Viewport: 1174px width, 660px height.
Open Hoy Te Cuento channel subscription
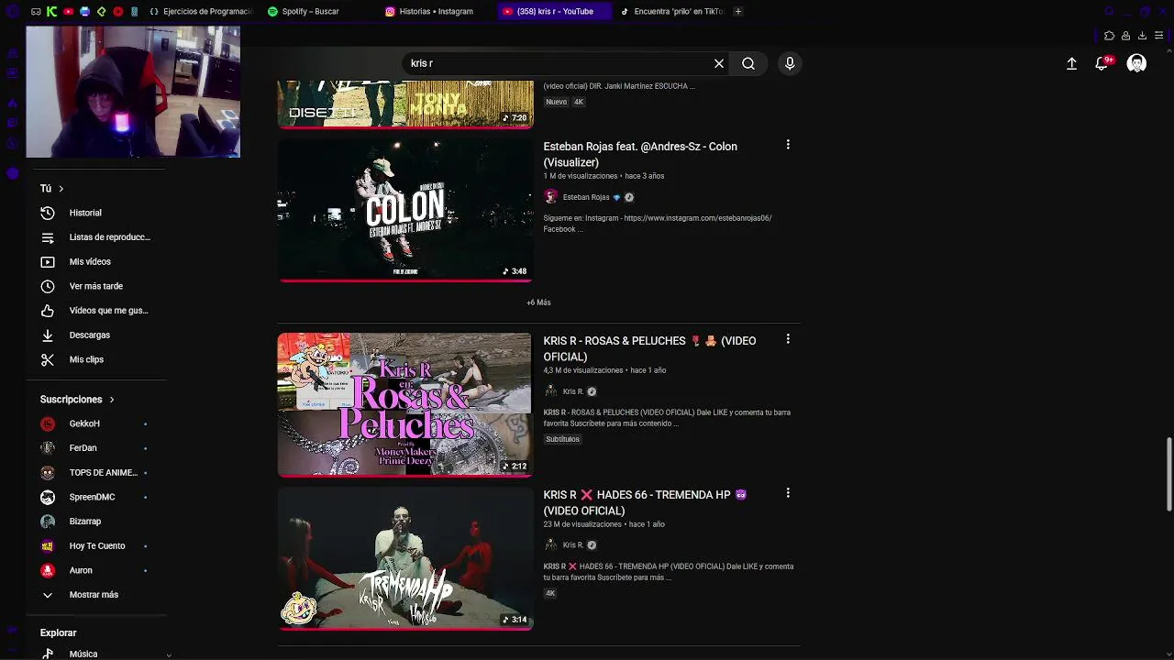coord(96,546)
